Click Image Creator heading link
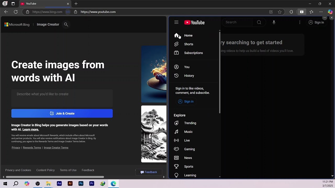Viewport: 335px width, 188px height. click(x=48, y=25)
